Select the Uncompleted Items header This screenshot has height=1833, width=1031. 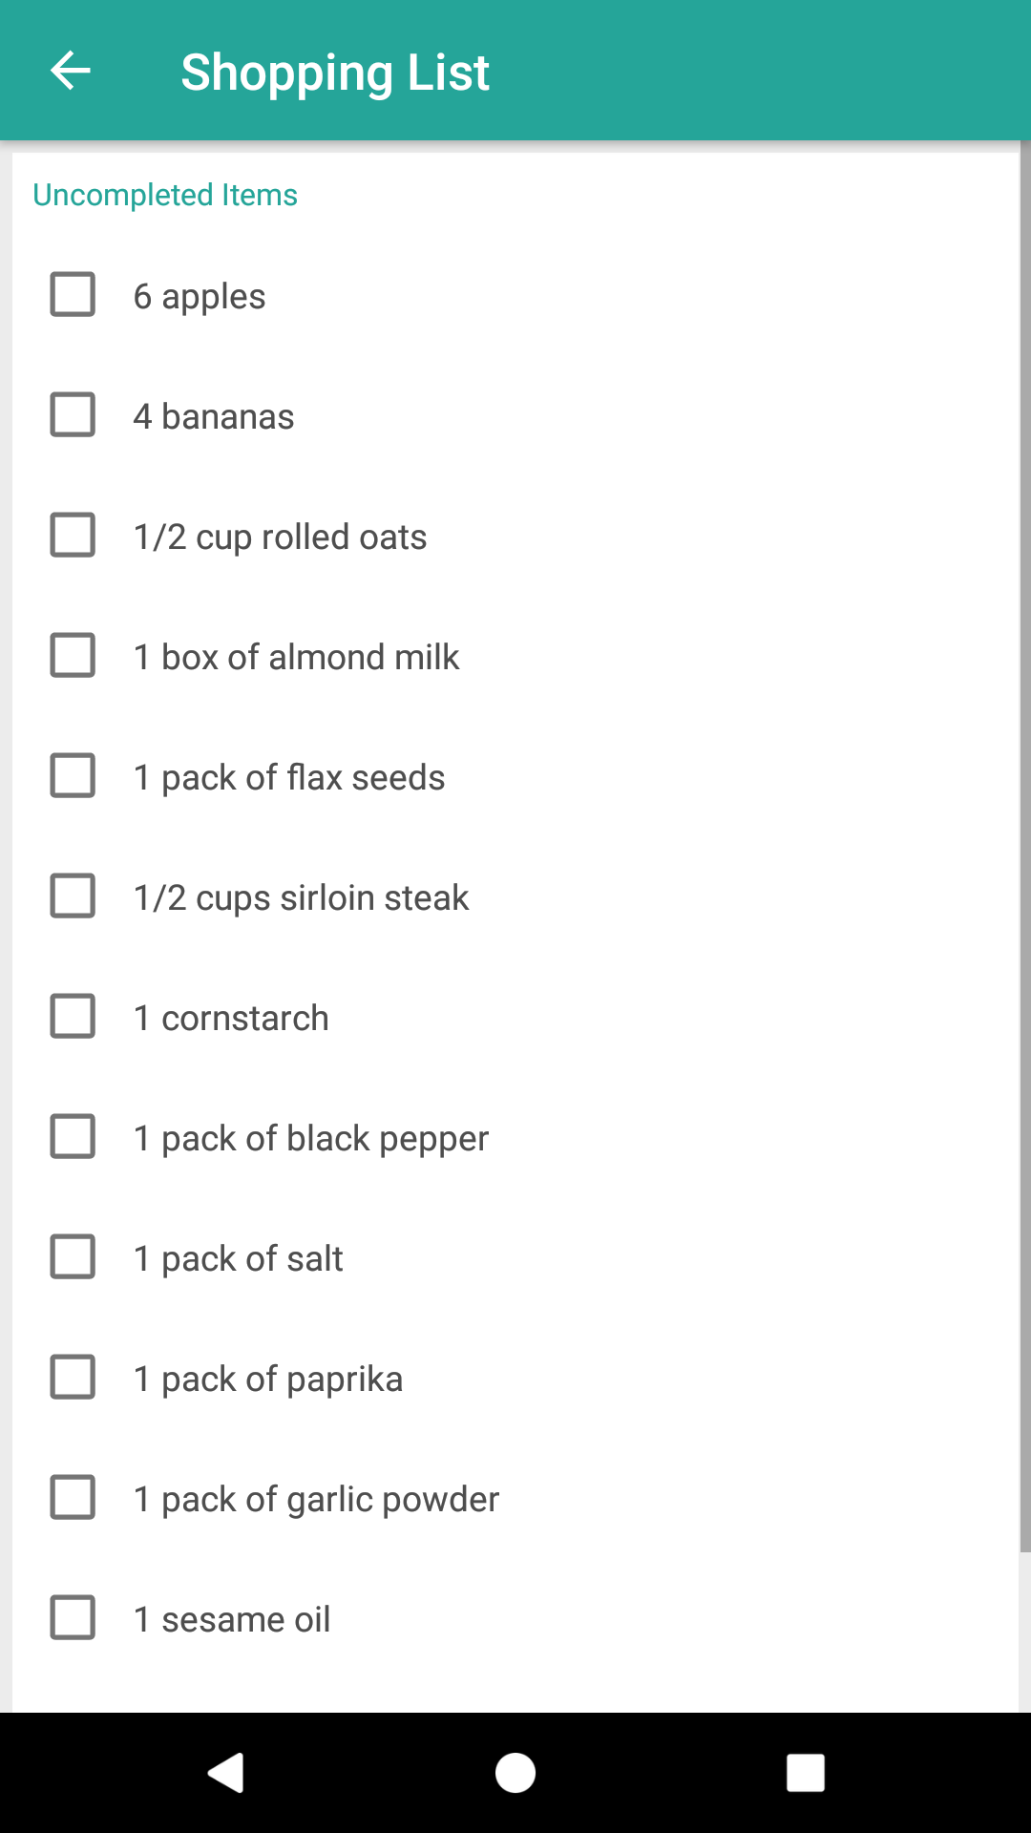(165, 195)
